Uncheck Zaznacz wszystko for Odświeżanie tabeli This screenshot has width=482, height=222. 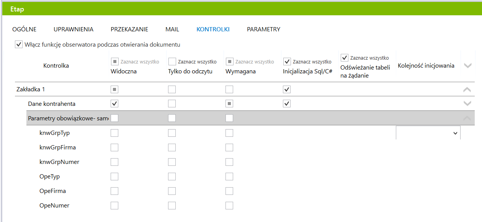(344, 58)
